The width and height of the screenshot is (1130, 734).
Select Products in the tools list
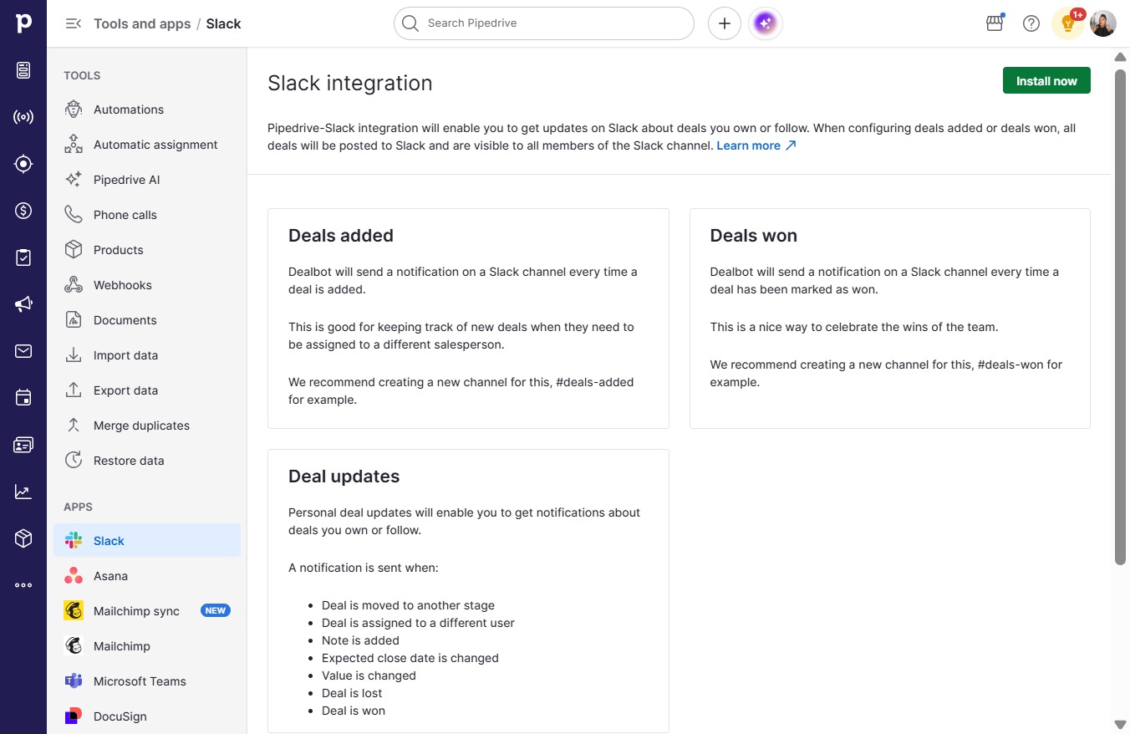point(147,250)
